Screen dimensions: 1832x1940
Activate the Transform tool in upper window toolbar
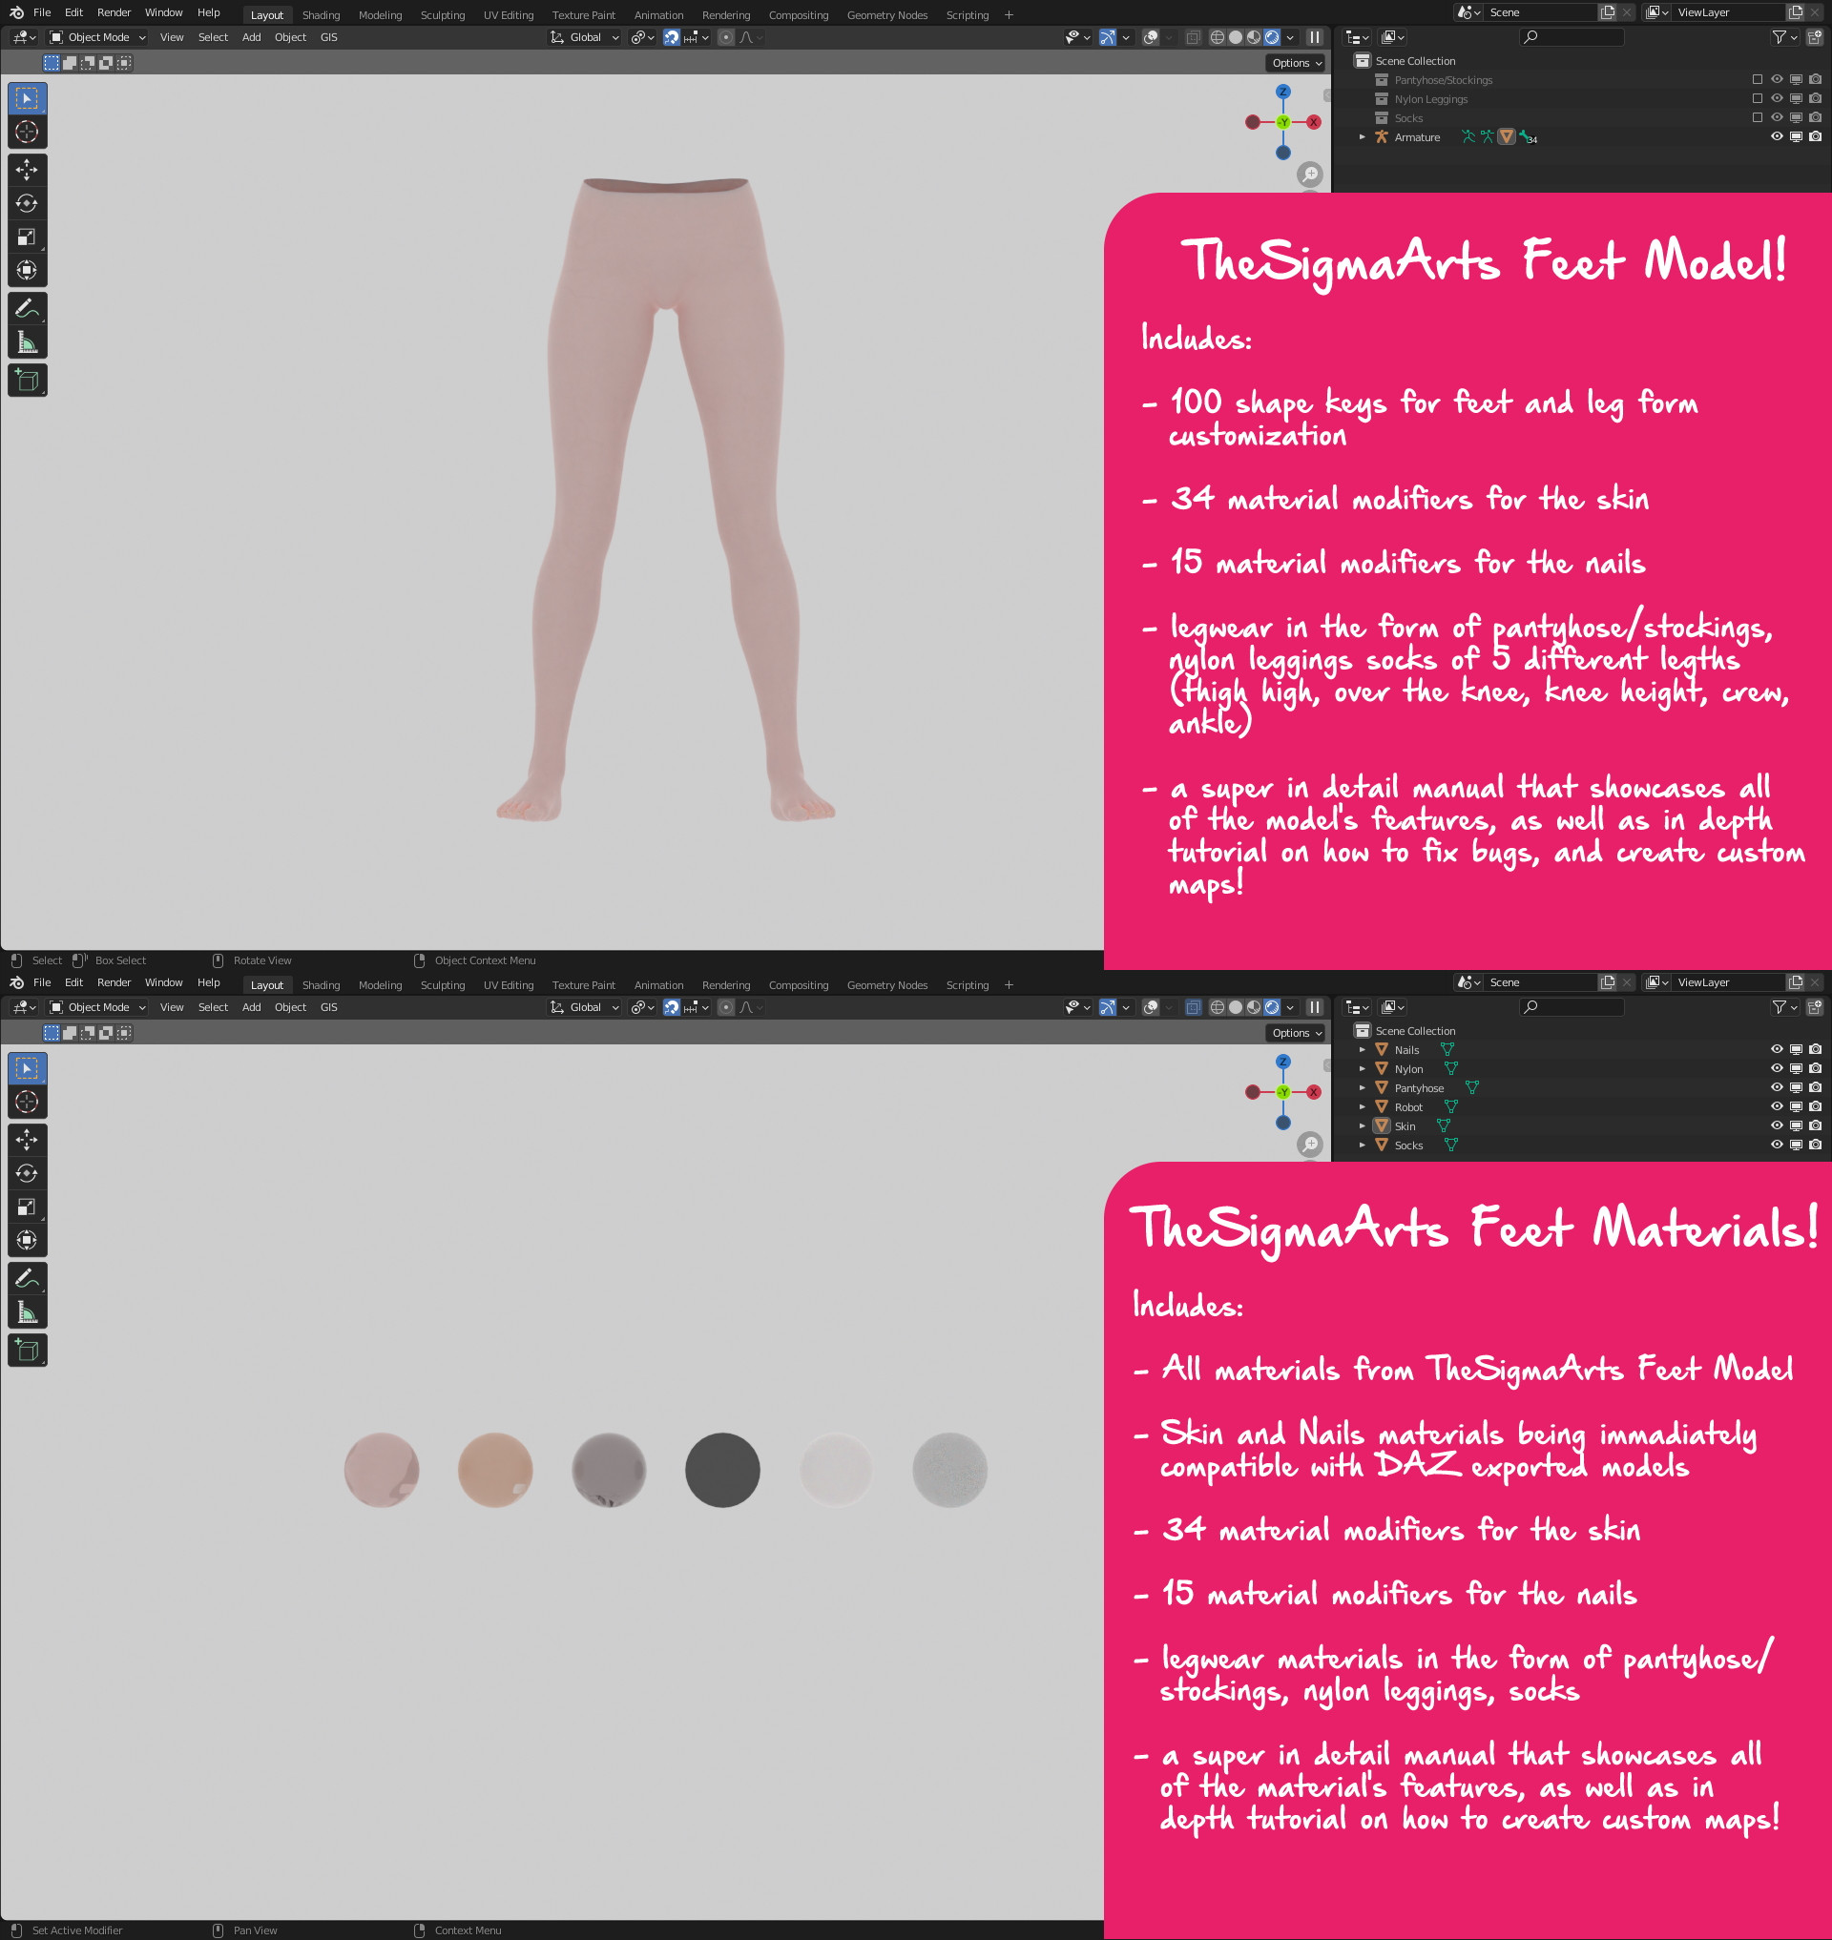pos(28,270)
